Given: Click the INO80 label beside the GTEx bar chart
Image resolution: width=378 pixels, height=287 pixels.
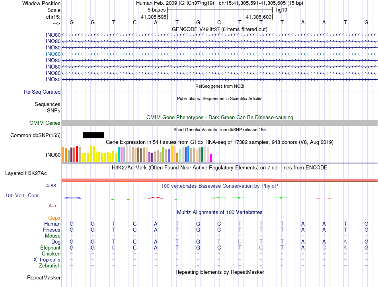Looking at the screenshot, I should pyautogui.click(x=53, y=155).
